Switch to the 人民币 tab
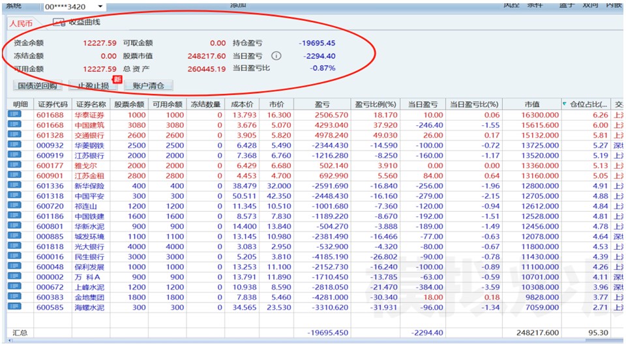 20,23
